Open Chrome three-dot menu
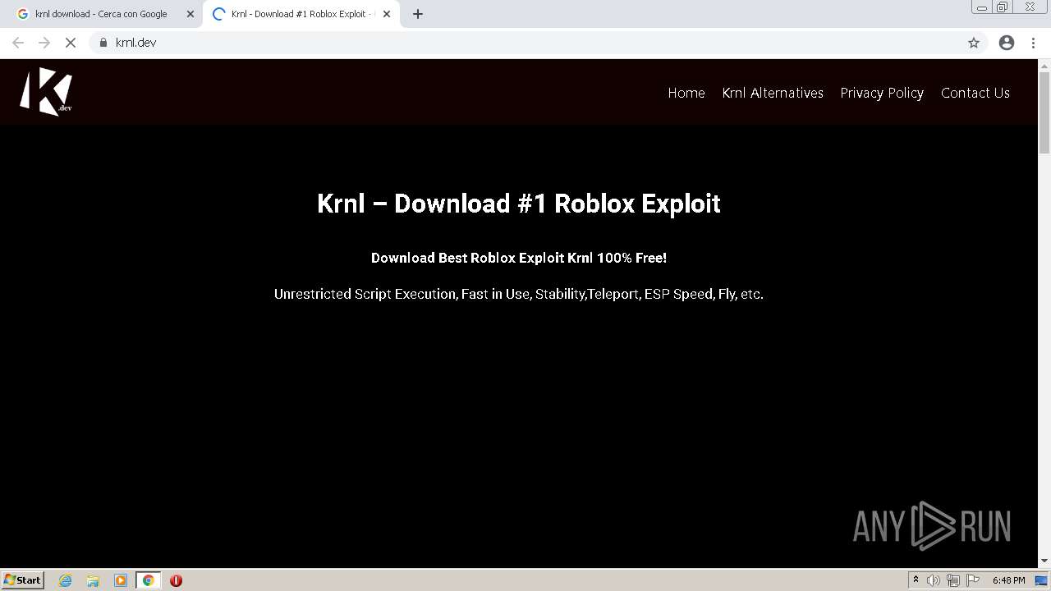The width and height of the screenshot is (1051, 591). (1033, 43)
